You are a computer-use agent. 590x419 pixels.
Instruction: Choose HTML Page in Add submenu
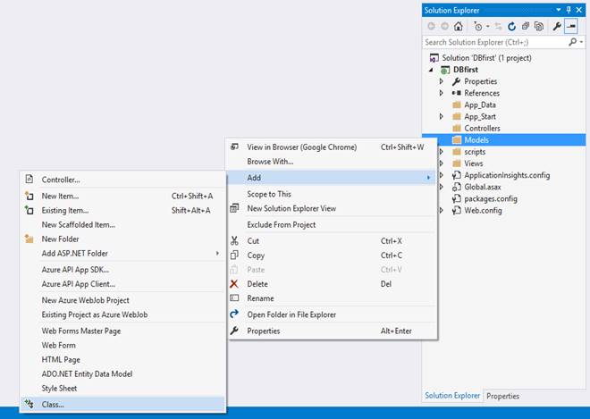point(122,359)
